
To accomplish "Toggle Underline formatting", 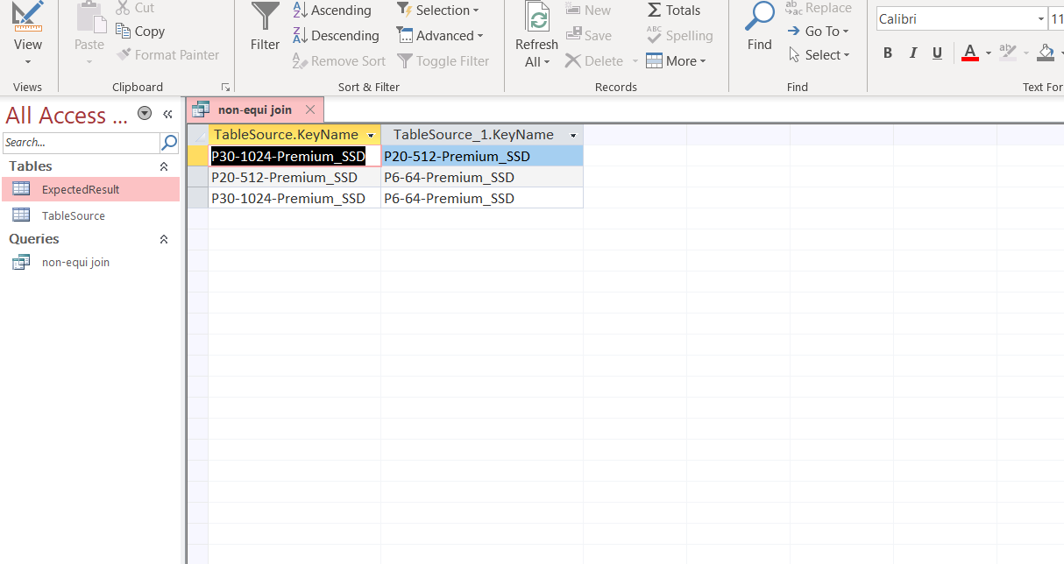I will 937,53.
